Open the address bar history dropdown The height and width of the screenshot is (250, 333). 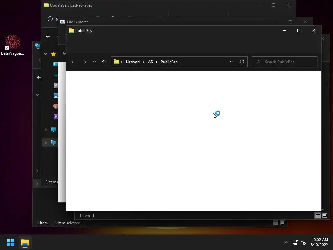pyautogui.click(x=231, y=62)
